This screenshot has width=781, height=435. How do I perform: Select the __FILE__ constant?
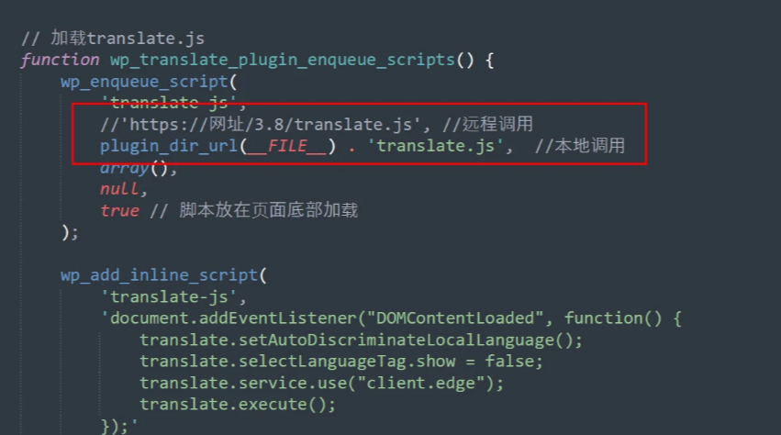287,147
